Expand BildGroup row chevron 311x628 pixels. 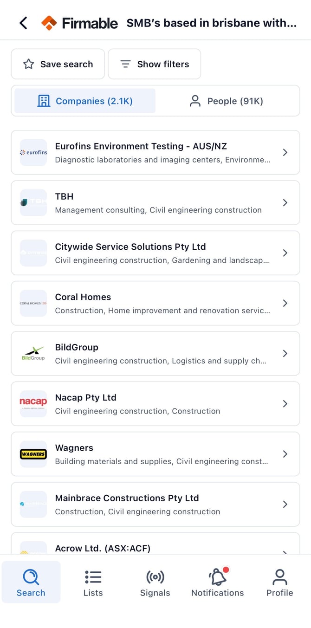[285, 353]
